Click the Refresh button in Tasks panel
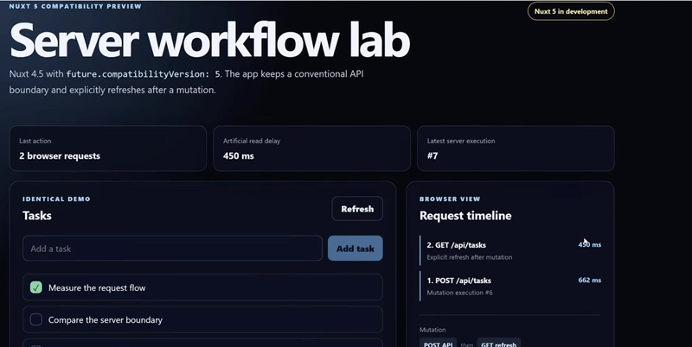Image resolution: width=692 pixels, height=347 pixels. (357, 209)
